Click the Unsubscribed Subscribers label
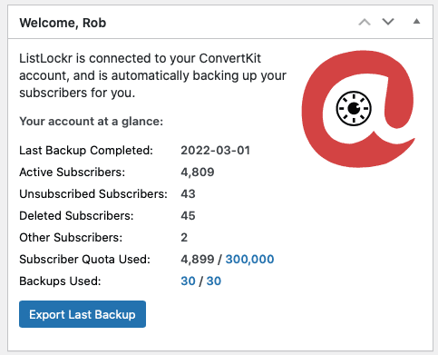This screenshot has width=438, height=355. click(x=93, y=194)
